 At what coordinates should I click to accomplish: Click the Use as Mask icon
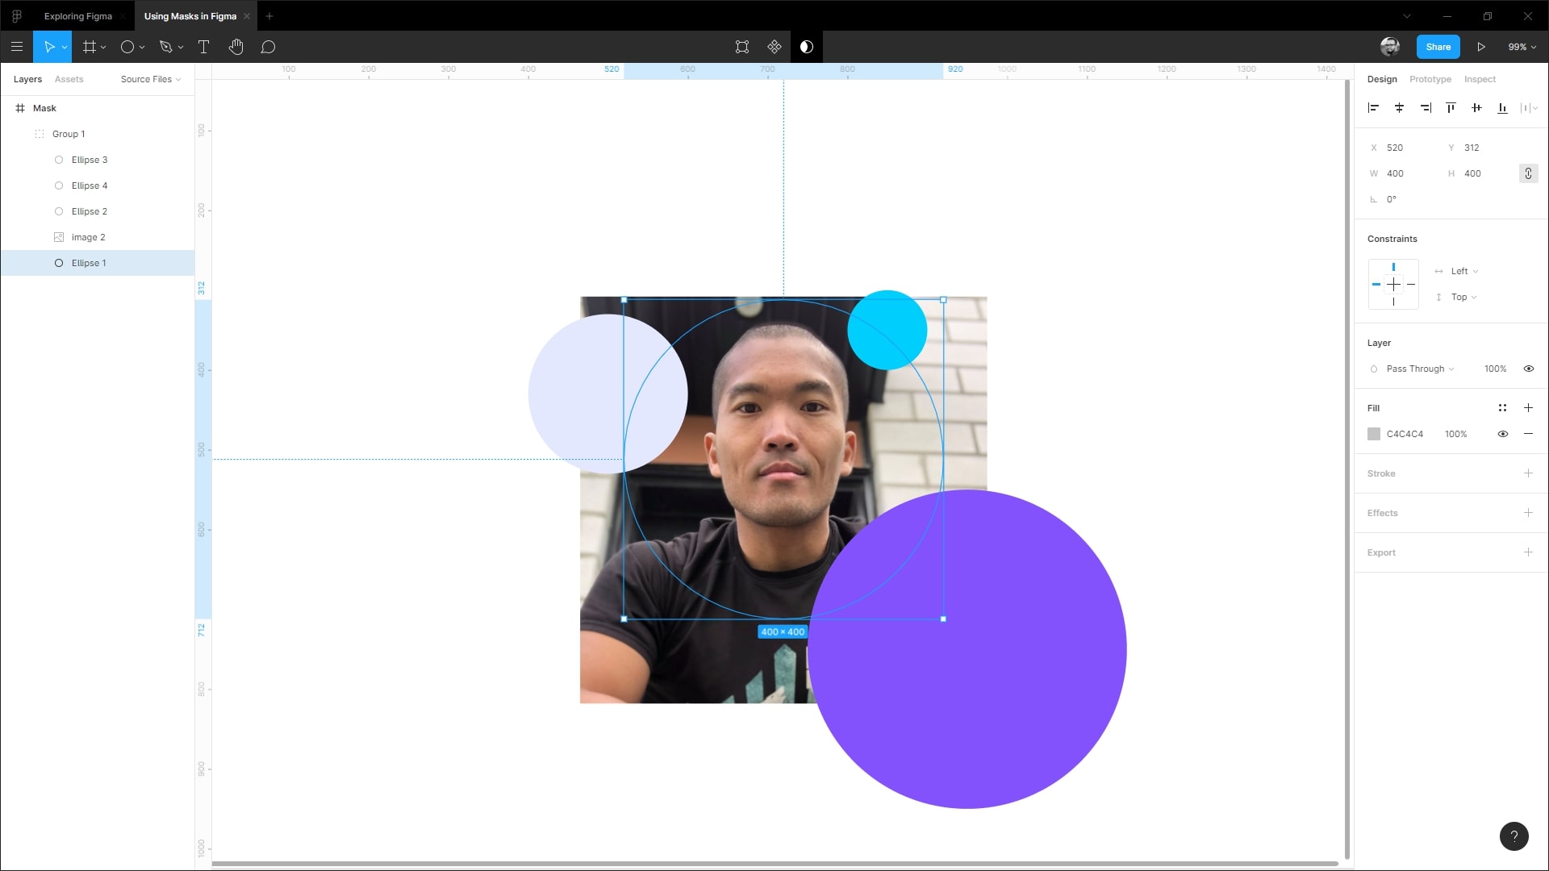point(806,47)
